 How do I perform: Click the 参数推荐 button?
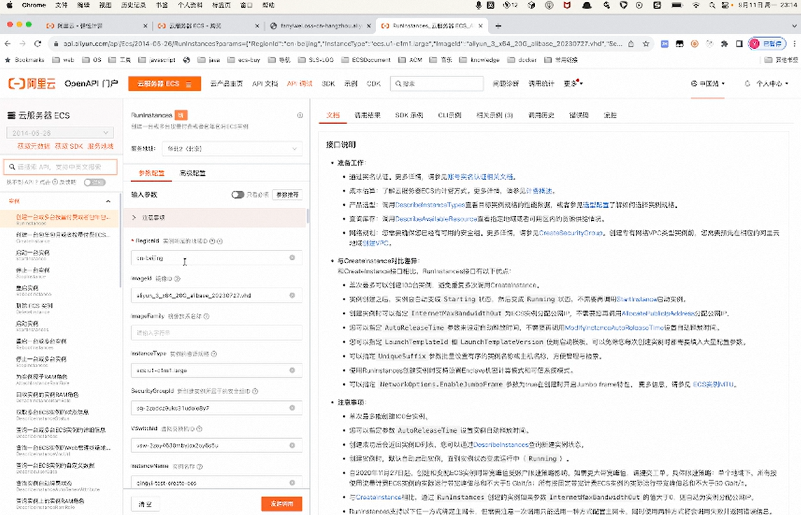pyautogui.click(x=288, y=195)
